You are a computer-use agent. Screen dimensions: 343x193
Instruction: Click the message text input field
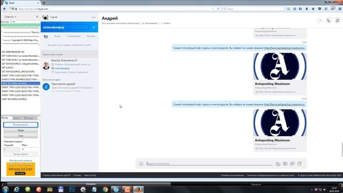click(x=210, y=164)
